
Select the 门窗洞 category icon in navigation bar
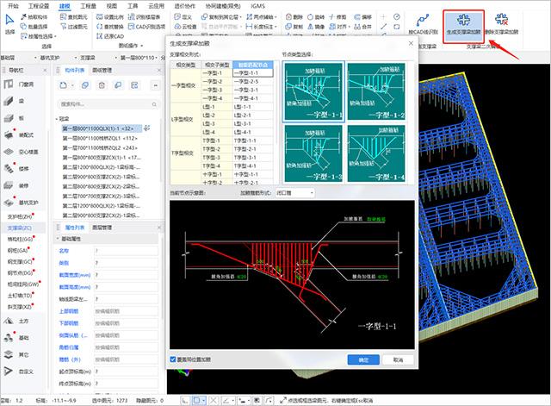click(x=9, y=85)
